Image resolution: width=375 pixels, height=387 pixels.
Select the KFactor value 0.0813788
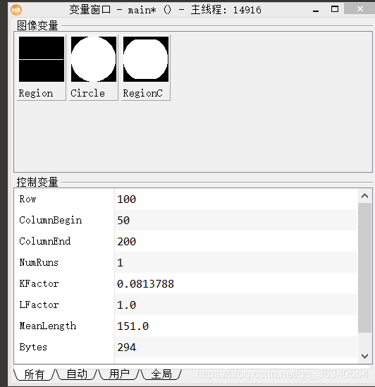pyautogui.click(x=145, y=284)
